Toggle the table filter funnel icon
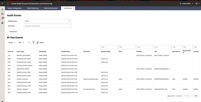 click(x=33, y=43)
